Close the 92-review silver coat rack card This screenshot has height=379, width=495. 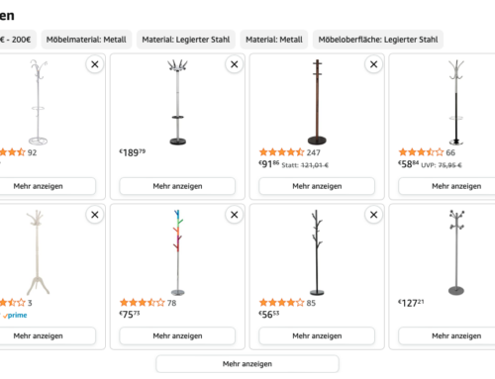(95, 64)
